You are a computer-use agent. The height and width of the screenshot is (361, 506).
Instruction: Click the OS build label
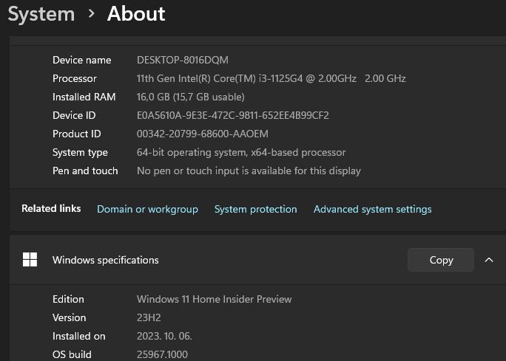click(72, 354)
